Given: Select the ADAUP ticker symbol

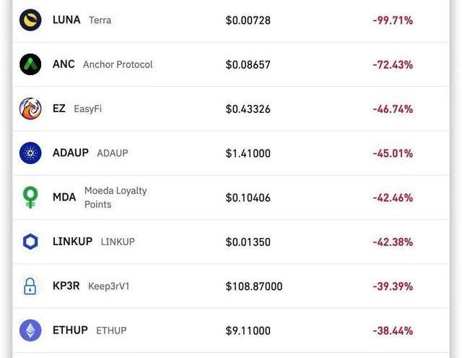Looking at the screenshot, I should [x=71, y=153].
